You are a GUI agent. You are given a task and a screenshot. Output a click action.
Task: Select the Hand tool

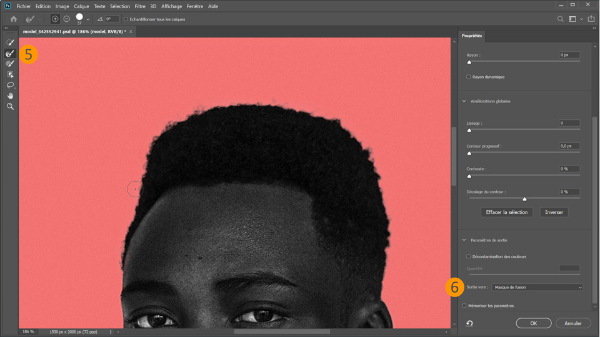(x=10, y=96)
